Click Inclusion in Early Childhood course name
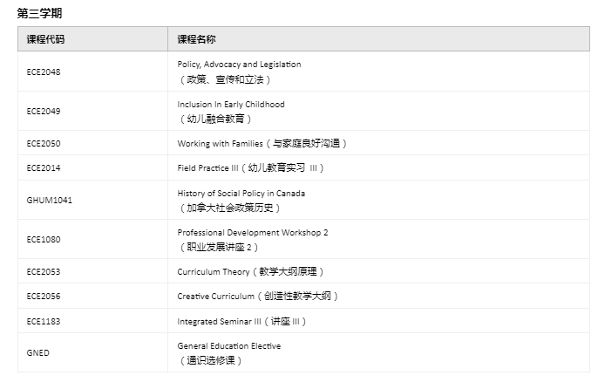Screen dimensions: 605x389 (230, 105)
